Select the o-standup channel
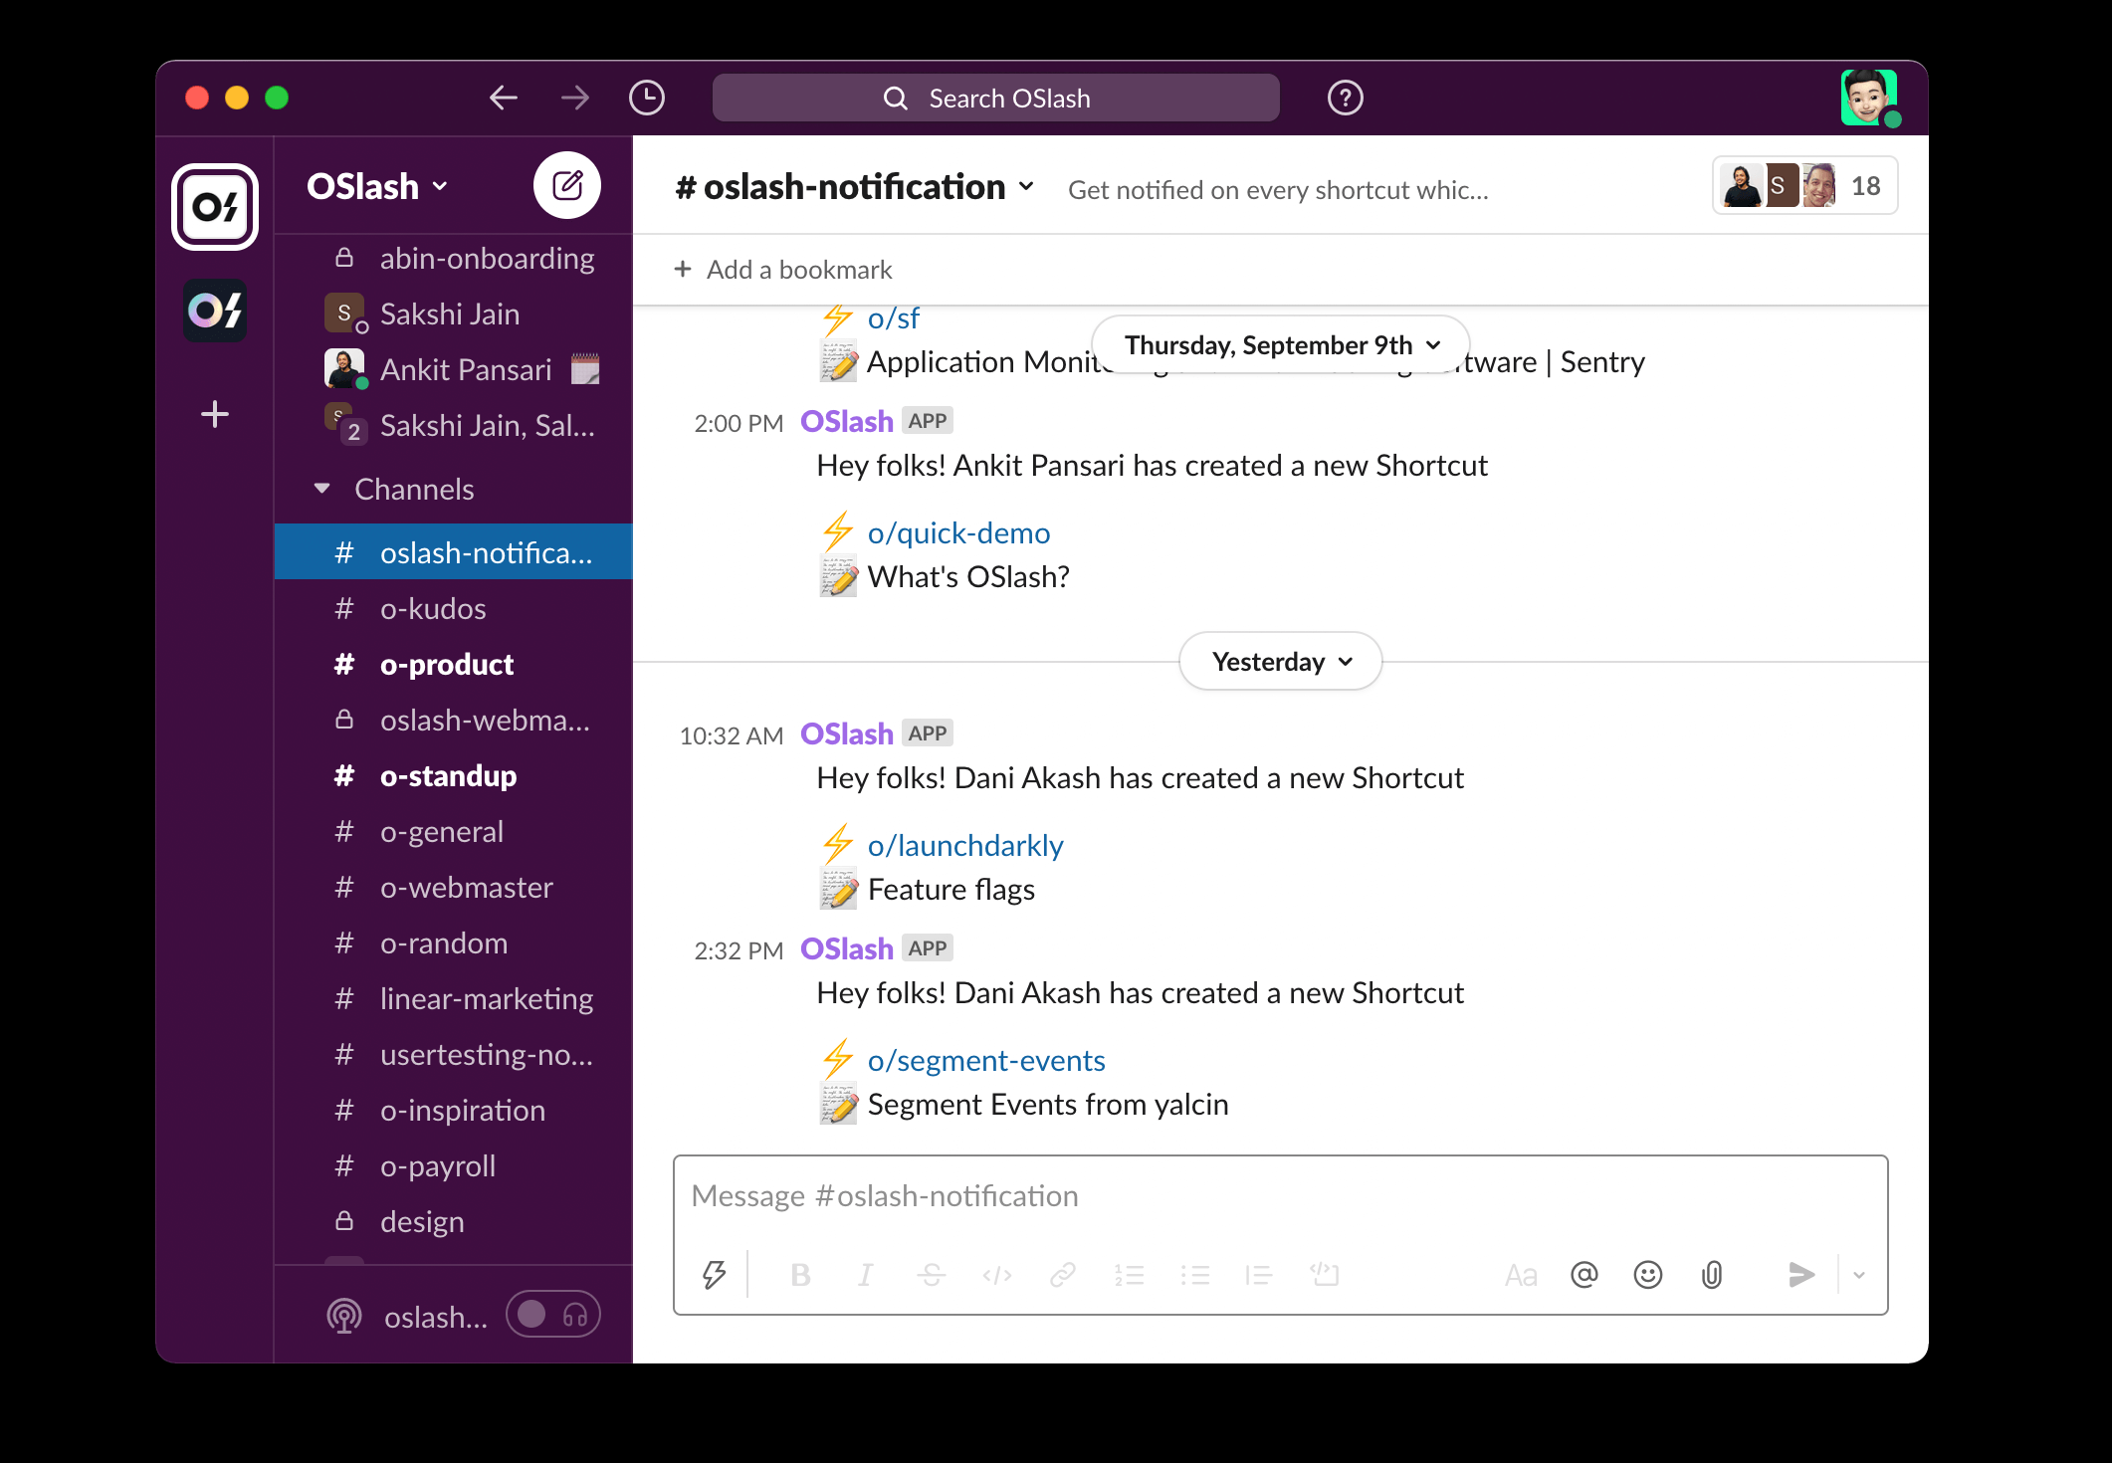The height and width of the screenshot is (1463, 2112). coord(454,776)
